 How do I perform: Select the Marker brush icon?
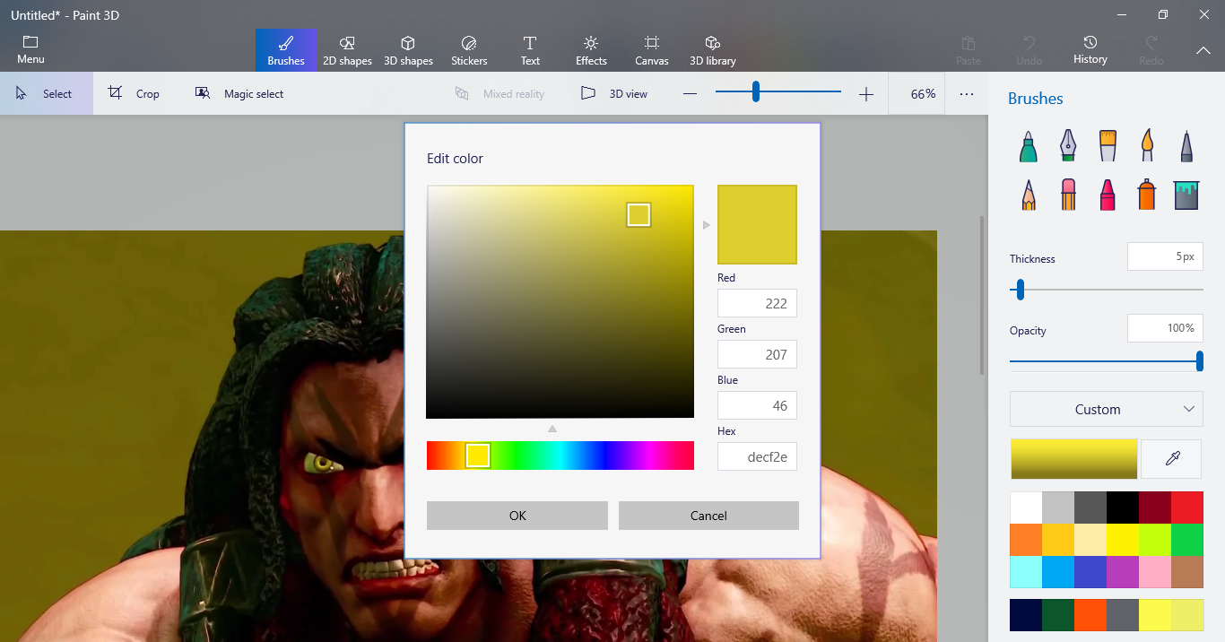pyautogui.click(x=1029, y=145)
